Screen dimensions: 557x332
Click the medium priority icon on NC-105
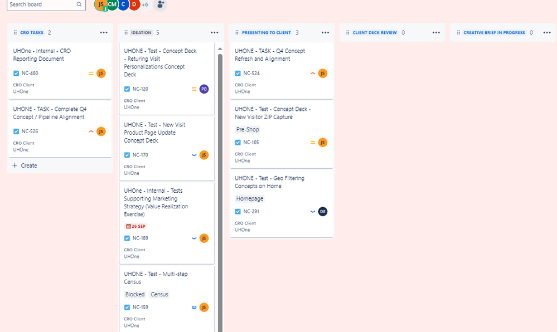pyautogui.click(x=312, y=142)
